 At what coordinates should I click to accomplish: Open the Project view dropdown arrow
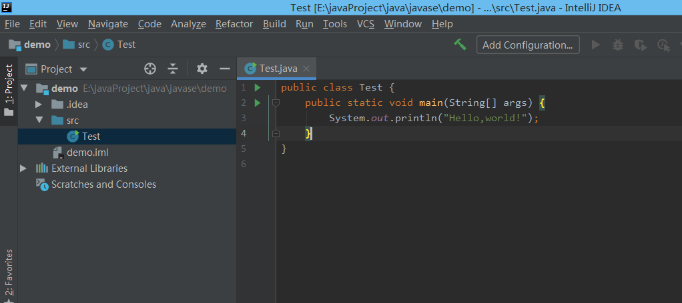click(83, 69)
